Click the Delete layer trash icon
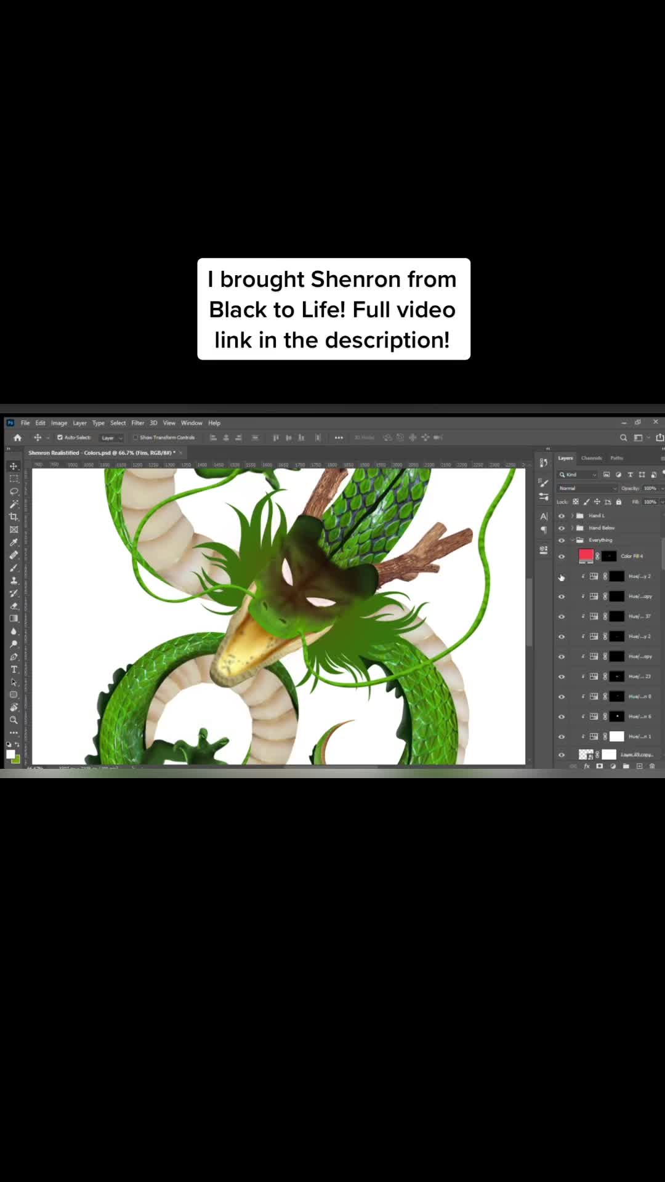Viewport: 665px width, 1182px height. click(x=652, y=766)
